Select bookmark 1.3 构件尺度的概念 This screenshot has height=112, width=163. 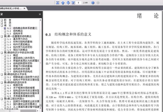[18, 45]
